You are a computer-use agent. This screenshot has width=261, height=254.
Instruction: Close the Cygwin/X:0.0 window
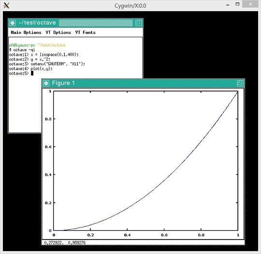250,4
